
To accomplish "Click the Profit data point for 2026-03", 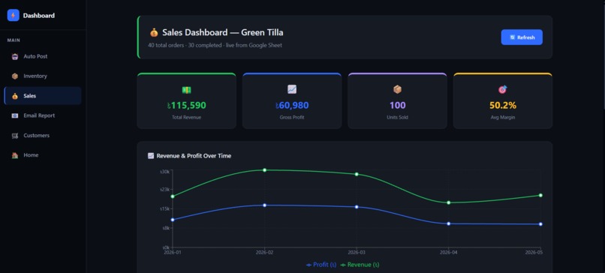I will (357, 207).
